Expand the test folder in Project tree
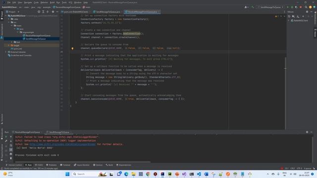The image size is (317, 178). (x=12, y=42)
